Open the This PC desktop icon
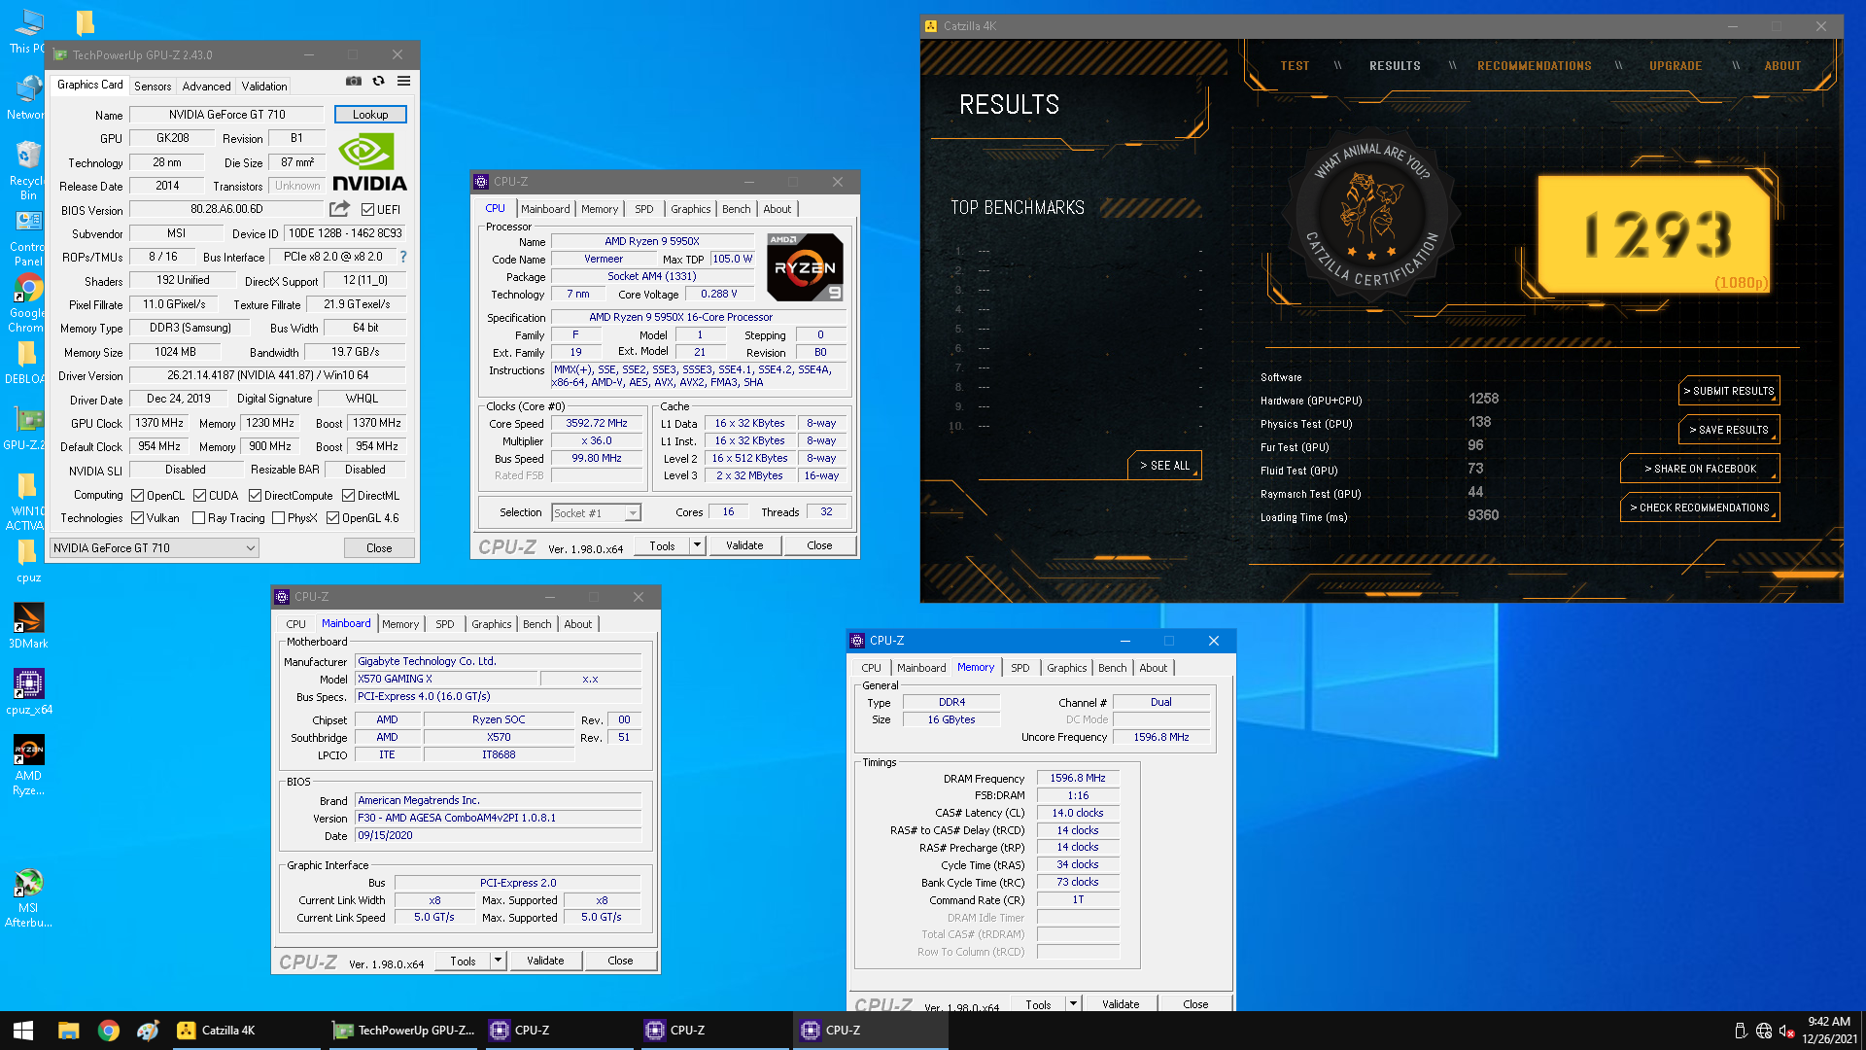1866x1050 pixels. coord(28,31)
